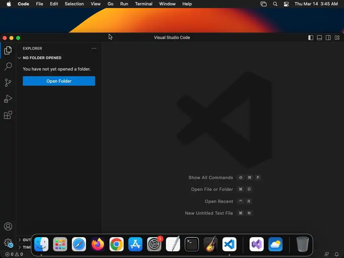
Task: Open the File menu
Action: click(40, 4)
